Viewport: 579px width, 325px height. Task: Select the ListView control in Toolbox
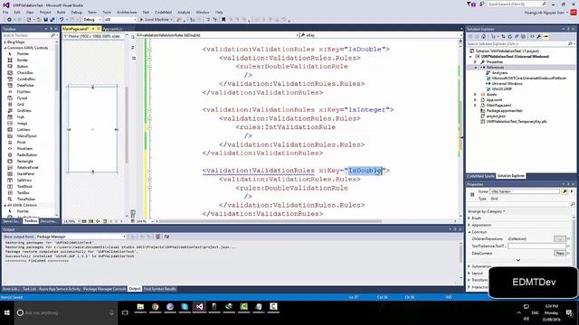[x=24, y=129]
